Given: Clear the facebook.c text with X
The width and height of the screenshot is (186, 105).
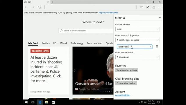Looking at the screenshot, I should point(150,47).
